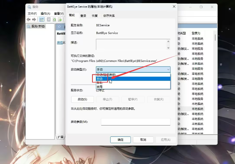Viewport: 235px width, 164px height.
Task: Confirm with the 确定 button
Action: pos(120,140)
